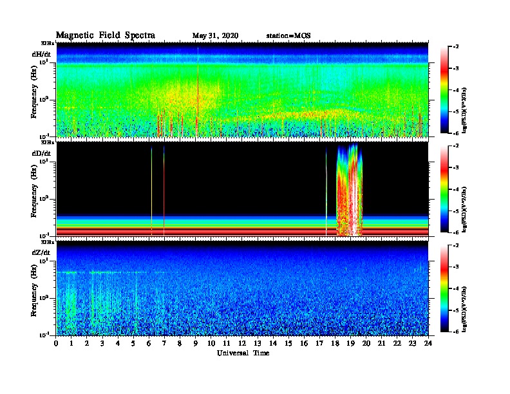Click the dZ/dt panel label
This screenshot has height=394, width=510.
point(41,252)
